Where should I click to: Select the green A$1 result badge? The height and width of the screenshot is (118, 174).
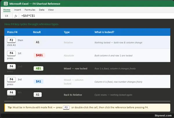point(39,68)
